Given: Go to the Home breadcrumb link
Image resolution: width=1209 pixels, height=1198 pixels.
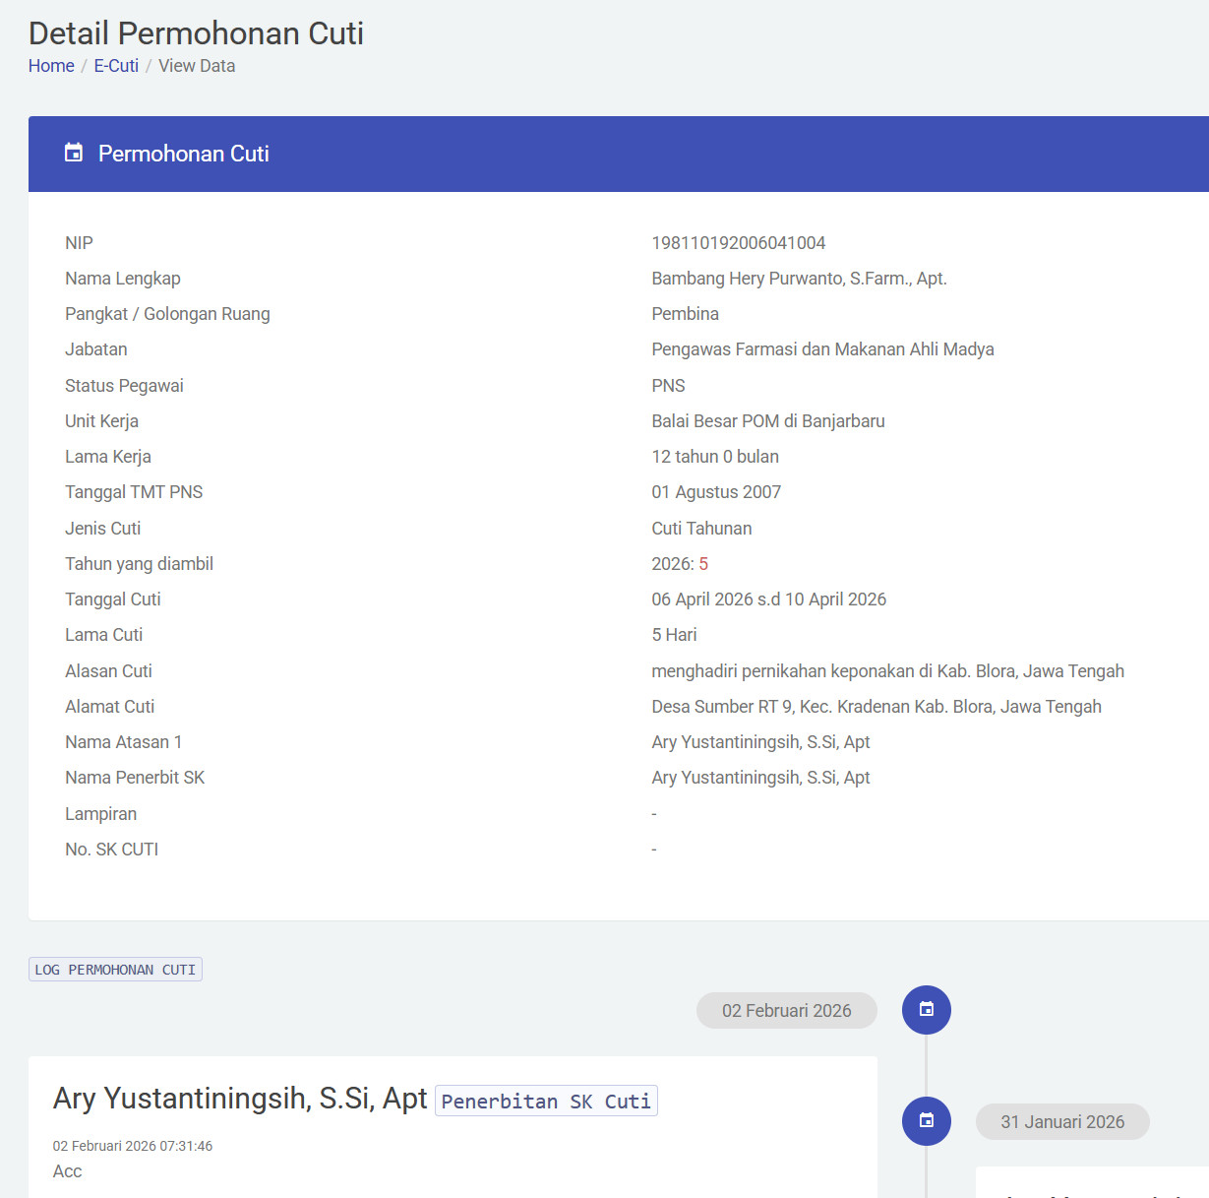Looking at the screenshot, I should point(51,66).
